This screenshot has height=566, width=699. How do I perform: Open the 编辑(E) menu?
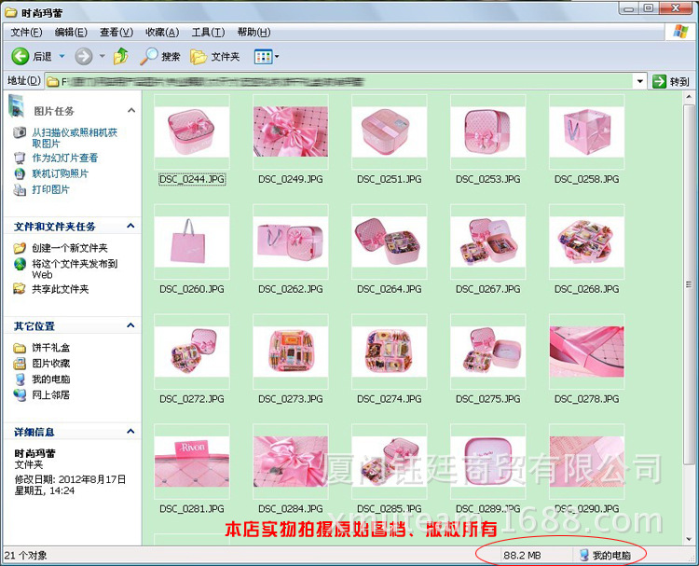point(71,32)
